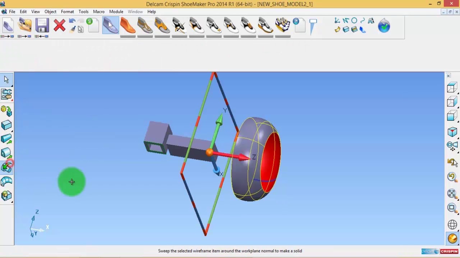Select the curve wireframe tool
The image size is (460, 258).
tap(362, 21)
